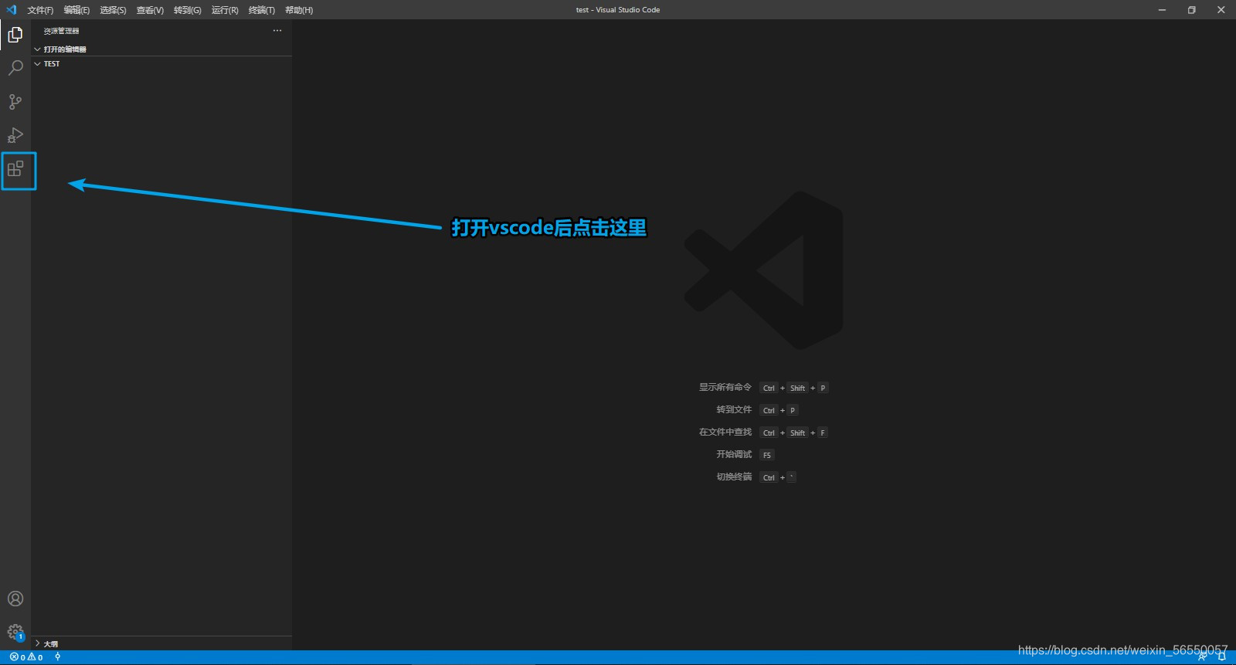Click the VS Code logo in title bar

coord(12,10)
